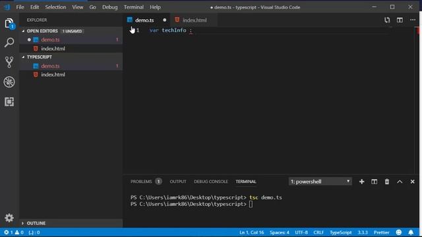Viewport: 422px width, 237px height.
Task: Switch to the Debug Console tab
Action: [211, 182]
